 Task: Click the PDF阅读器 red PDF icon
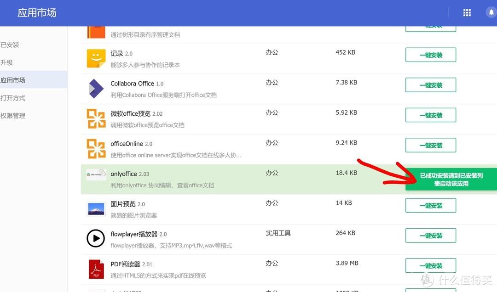coord(96,269)
